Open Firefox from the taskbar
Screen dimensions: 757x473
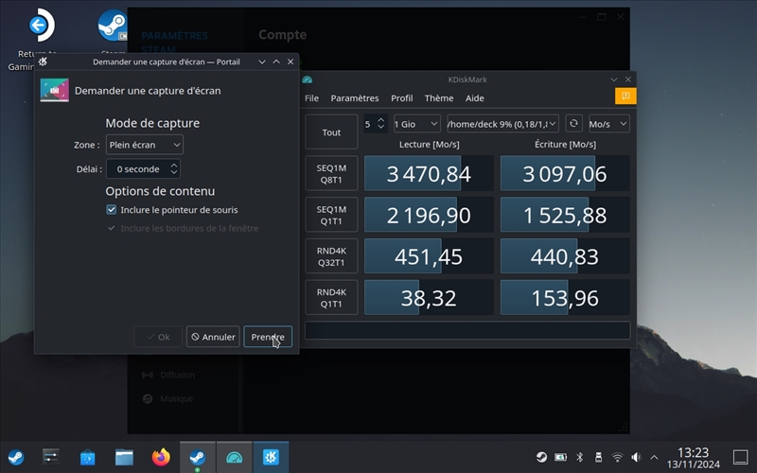pyautogui.click(x=161, y=458)
